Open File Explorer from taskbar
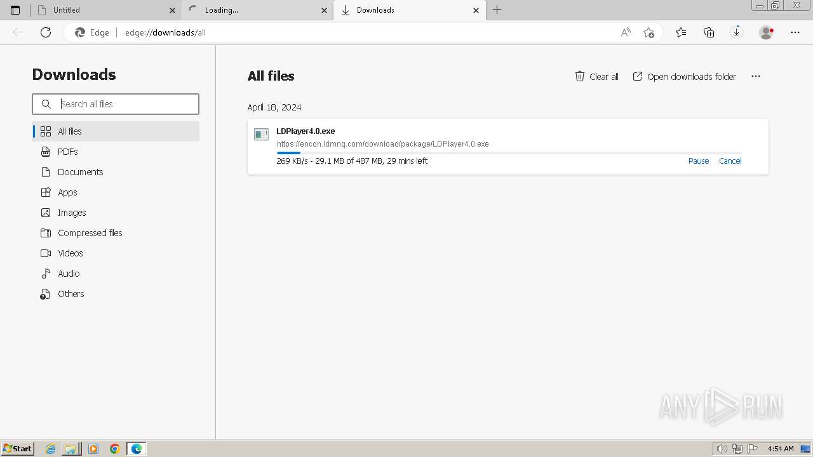Image resolution: width=813 pixels, height=457 pixels. coord(71,449)
